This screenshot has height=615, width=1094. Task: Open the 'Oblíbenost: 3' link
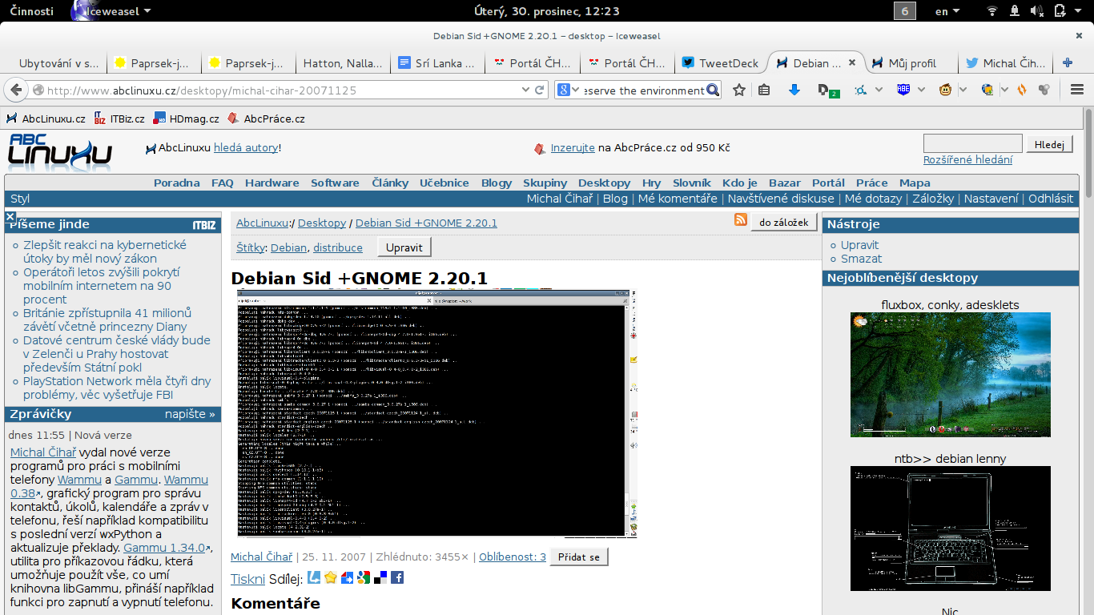point(513,557)
